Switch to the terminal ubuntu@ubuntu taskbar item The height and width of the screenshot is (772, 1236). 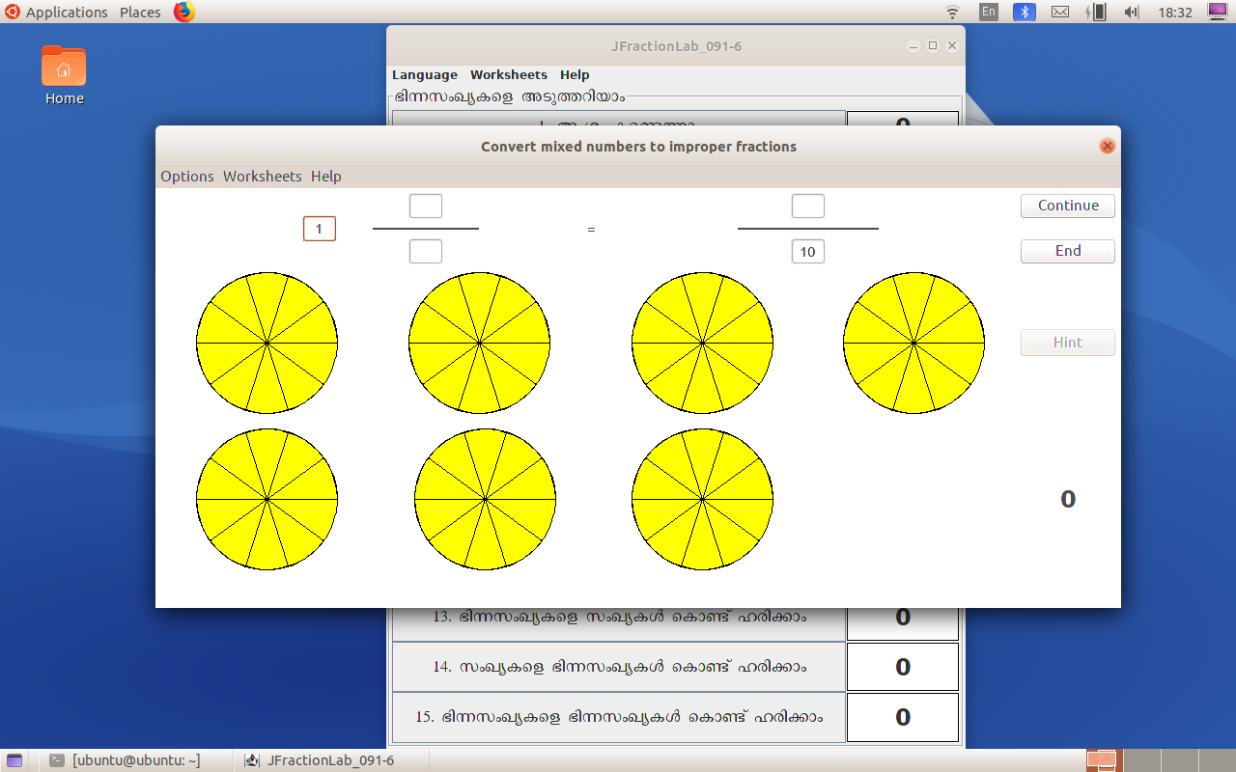126,760
